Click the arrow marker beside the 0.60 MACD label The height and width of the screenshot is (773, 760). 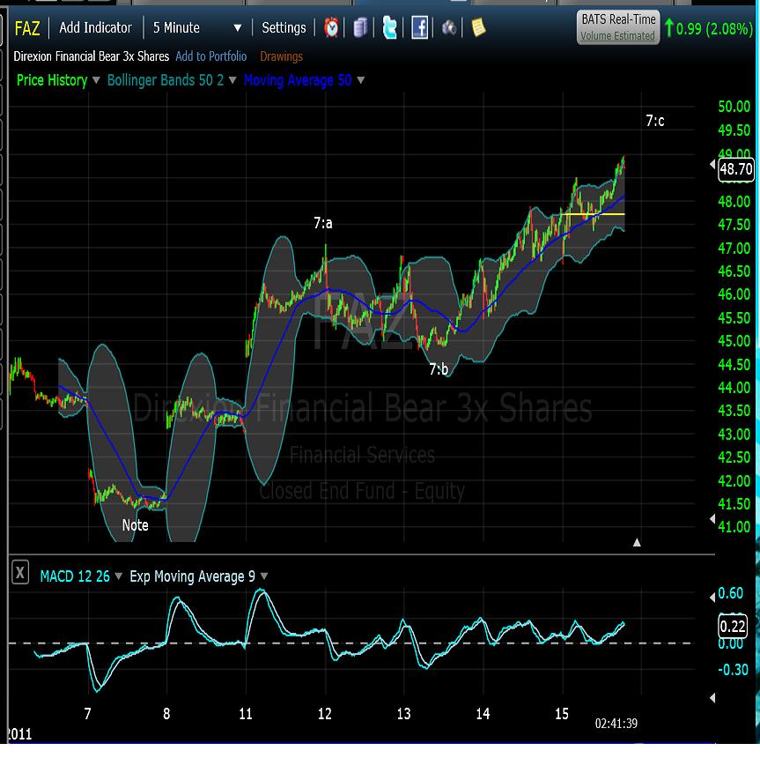[x=712, y=598]
